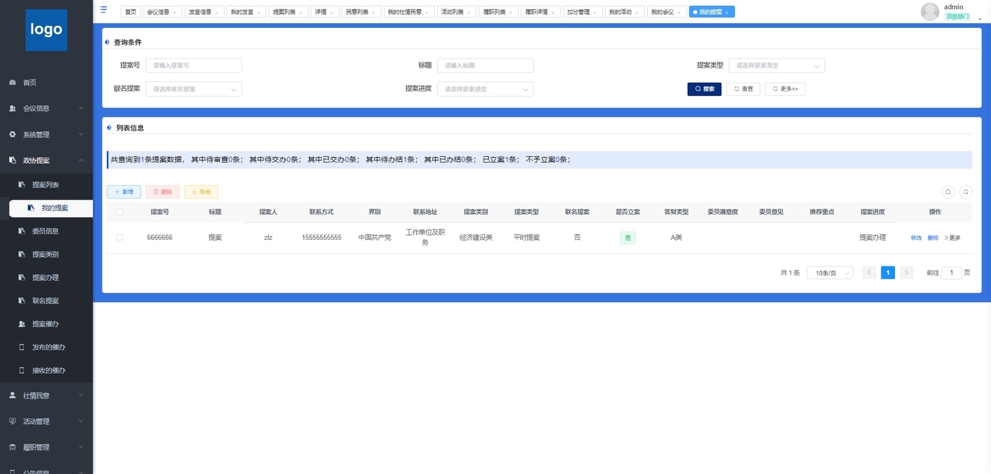The height and width of the screenshot is (474, 991).
Task: Go to 首页 in the sidebar
Action: 30,83
